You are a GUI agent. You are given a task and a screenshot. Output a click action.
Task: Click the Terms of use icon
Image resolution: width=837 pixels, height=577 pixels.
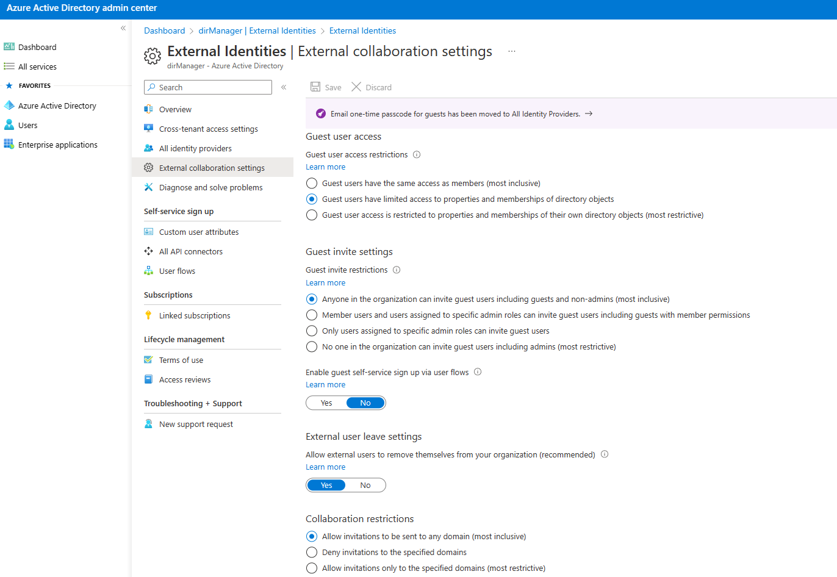149,360
